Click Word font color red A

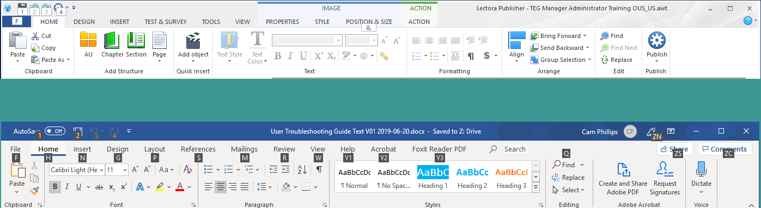tap(180, 187)
